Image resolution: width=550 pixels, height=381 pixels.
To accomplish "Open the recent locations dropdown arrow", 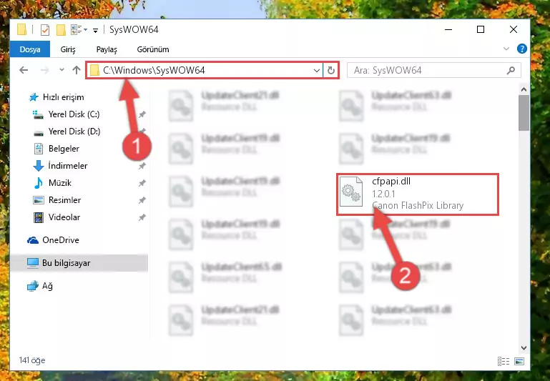I will tap(62, 70).
